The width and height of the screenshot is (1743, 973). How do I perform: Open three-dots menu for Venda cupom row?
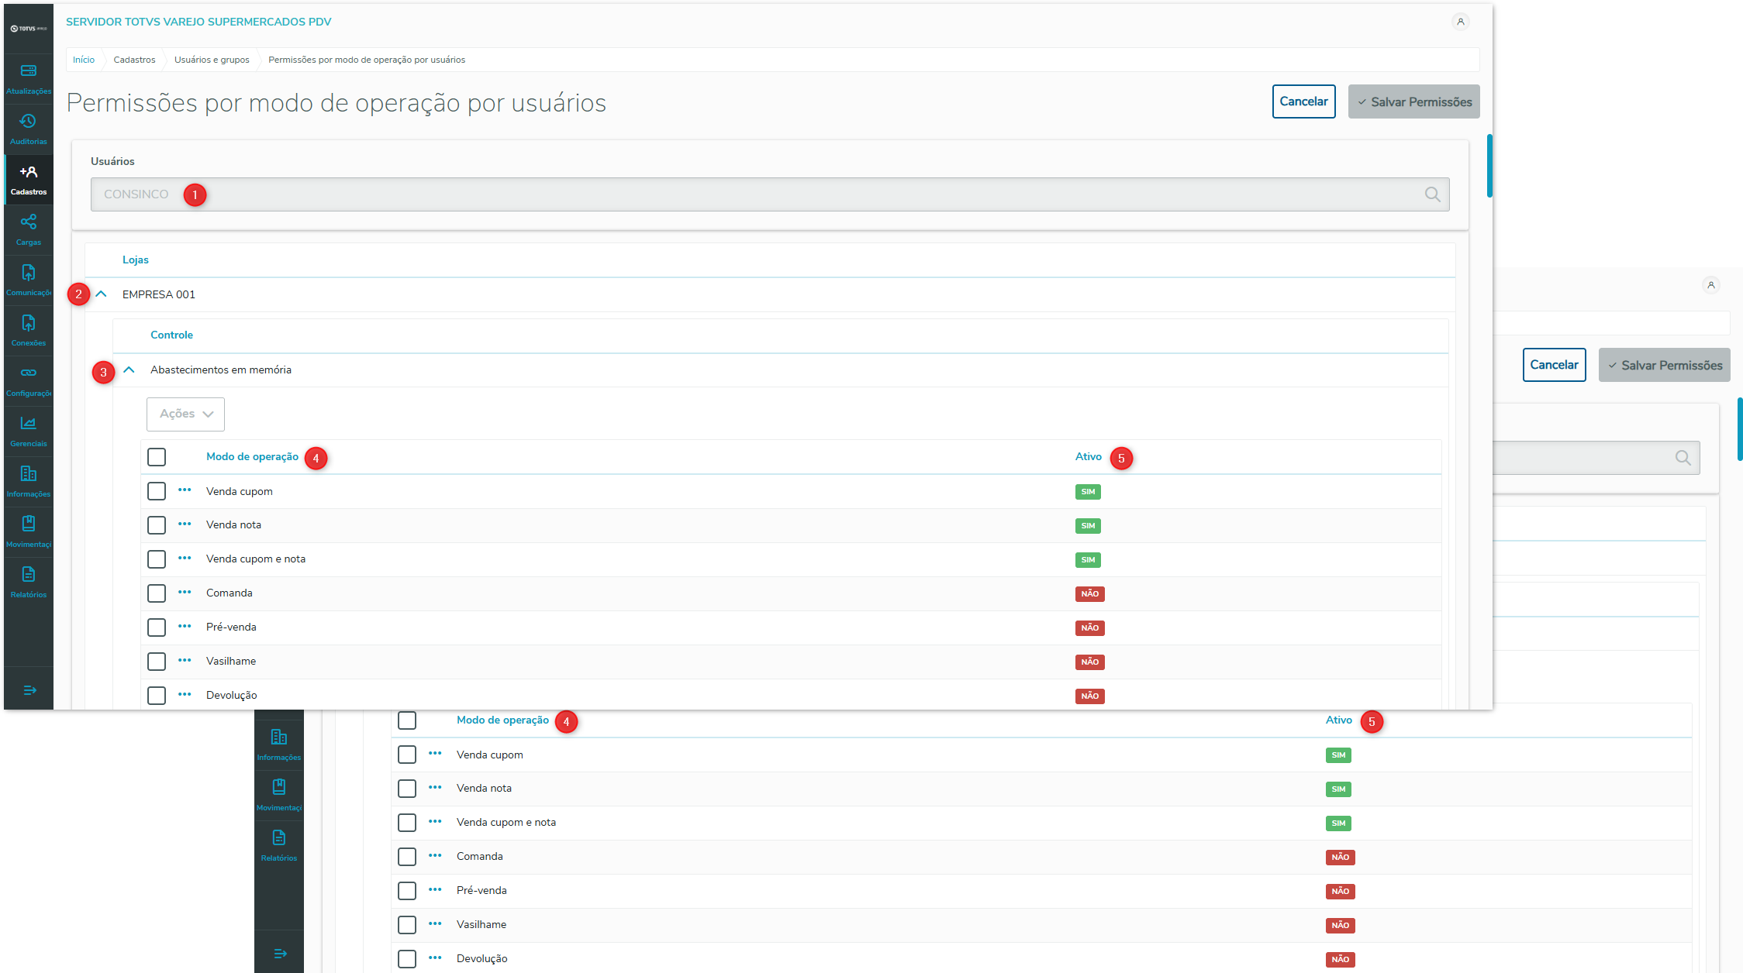pos(185,490)
